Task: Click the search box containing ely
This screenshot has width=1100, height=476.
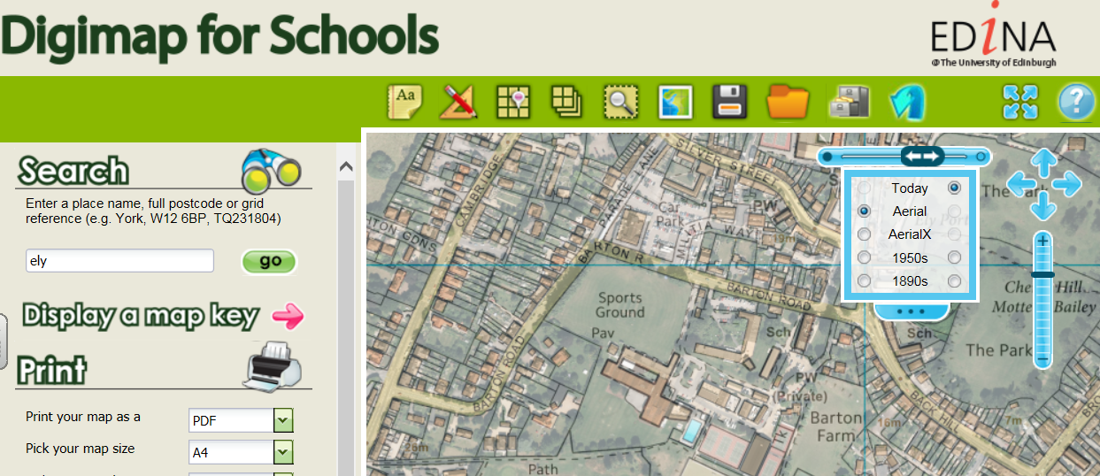Action: click(x=119, y=261)
